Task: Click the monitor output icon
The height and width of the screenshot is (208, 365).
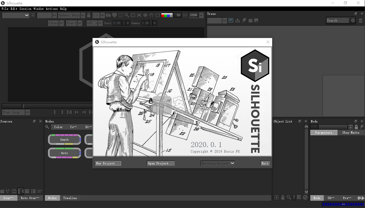Action: point(114,15)
